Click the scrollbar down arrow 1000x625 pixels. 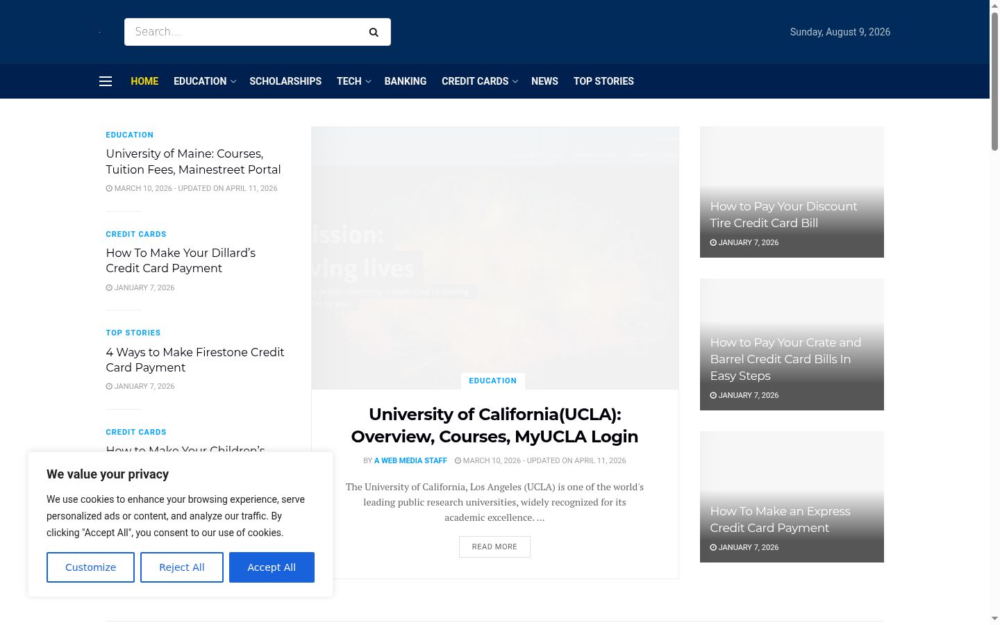(x=994, y=619)
